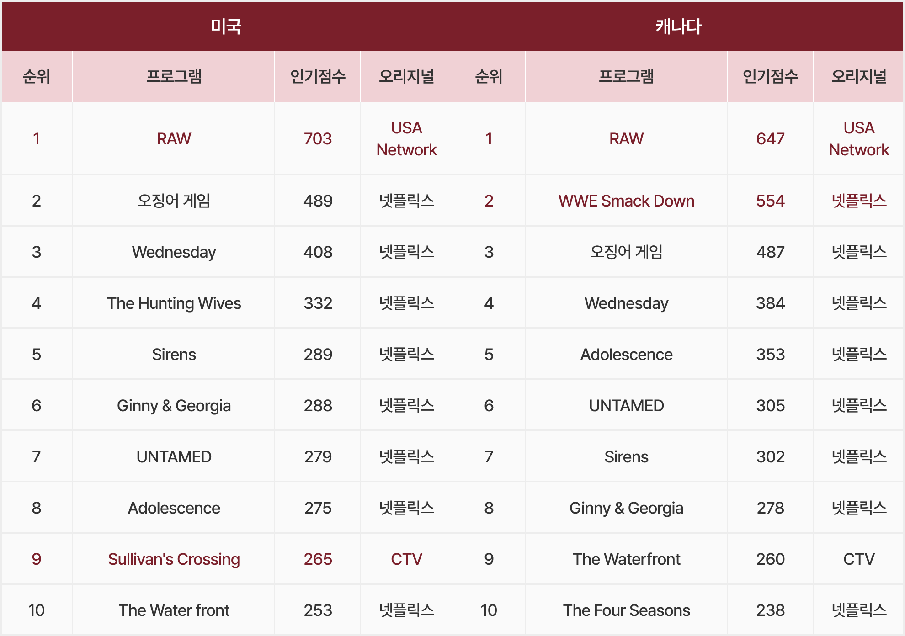Click the 미국 header cell
905x636 pixels.
pos(226,26)
